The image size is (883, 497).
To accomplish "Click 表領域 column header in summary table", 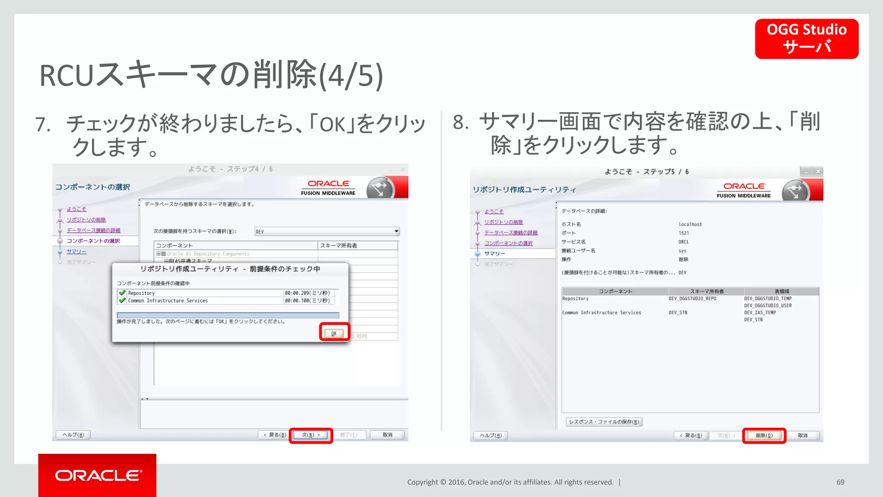I will tap(781, 292).
